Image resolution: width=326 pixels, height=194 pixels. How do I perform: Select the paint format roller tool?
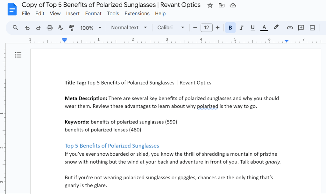click(72, 28)
